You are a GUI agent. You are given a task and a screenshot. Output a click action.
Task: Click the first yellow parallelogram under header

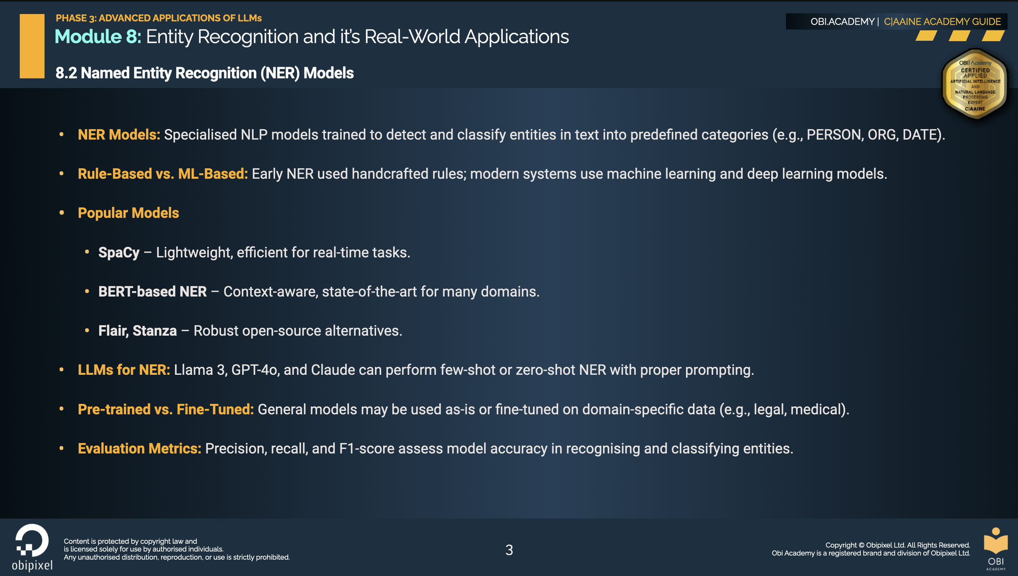pyautogui.click(x=926, y=36)
